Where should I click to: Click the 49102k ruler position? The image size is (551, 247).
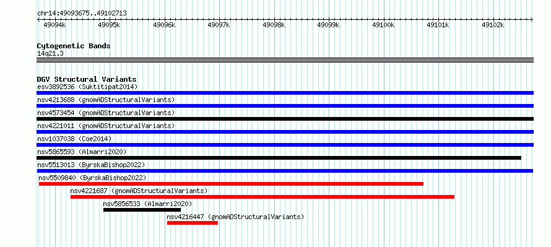[493, 25]
